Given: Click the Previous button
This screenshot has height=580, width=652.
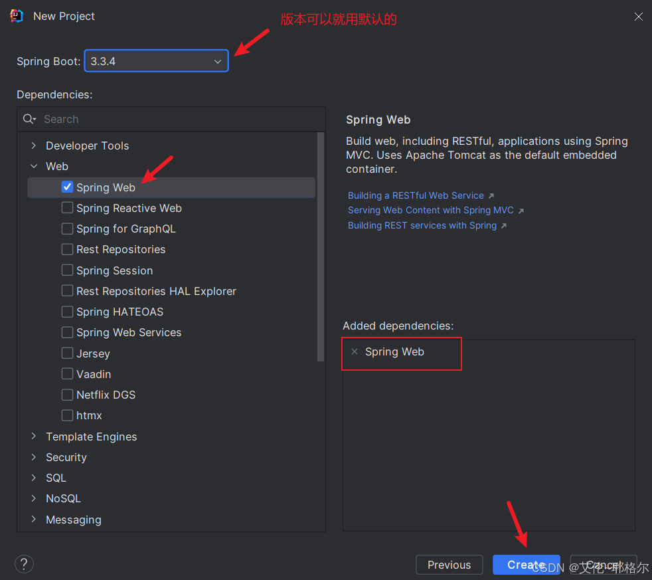Looking at the screenshot, I should coord(449,565).
